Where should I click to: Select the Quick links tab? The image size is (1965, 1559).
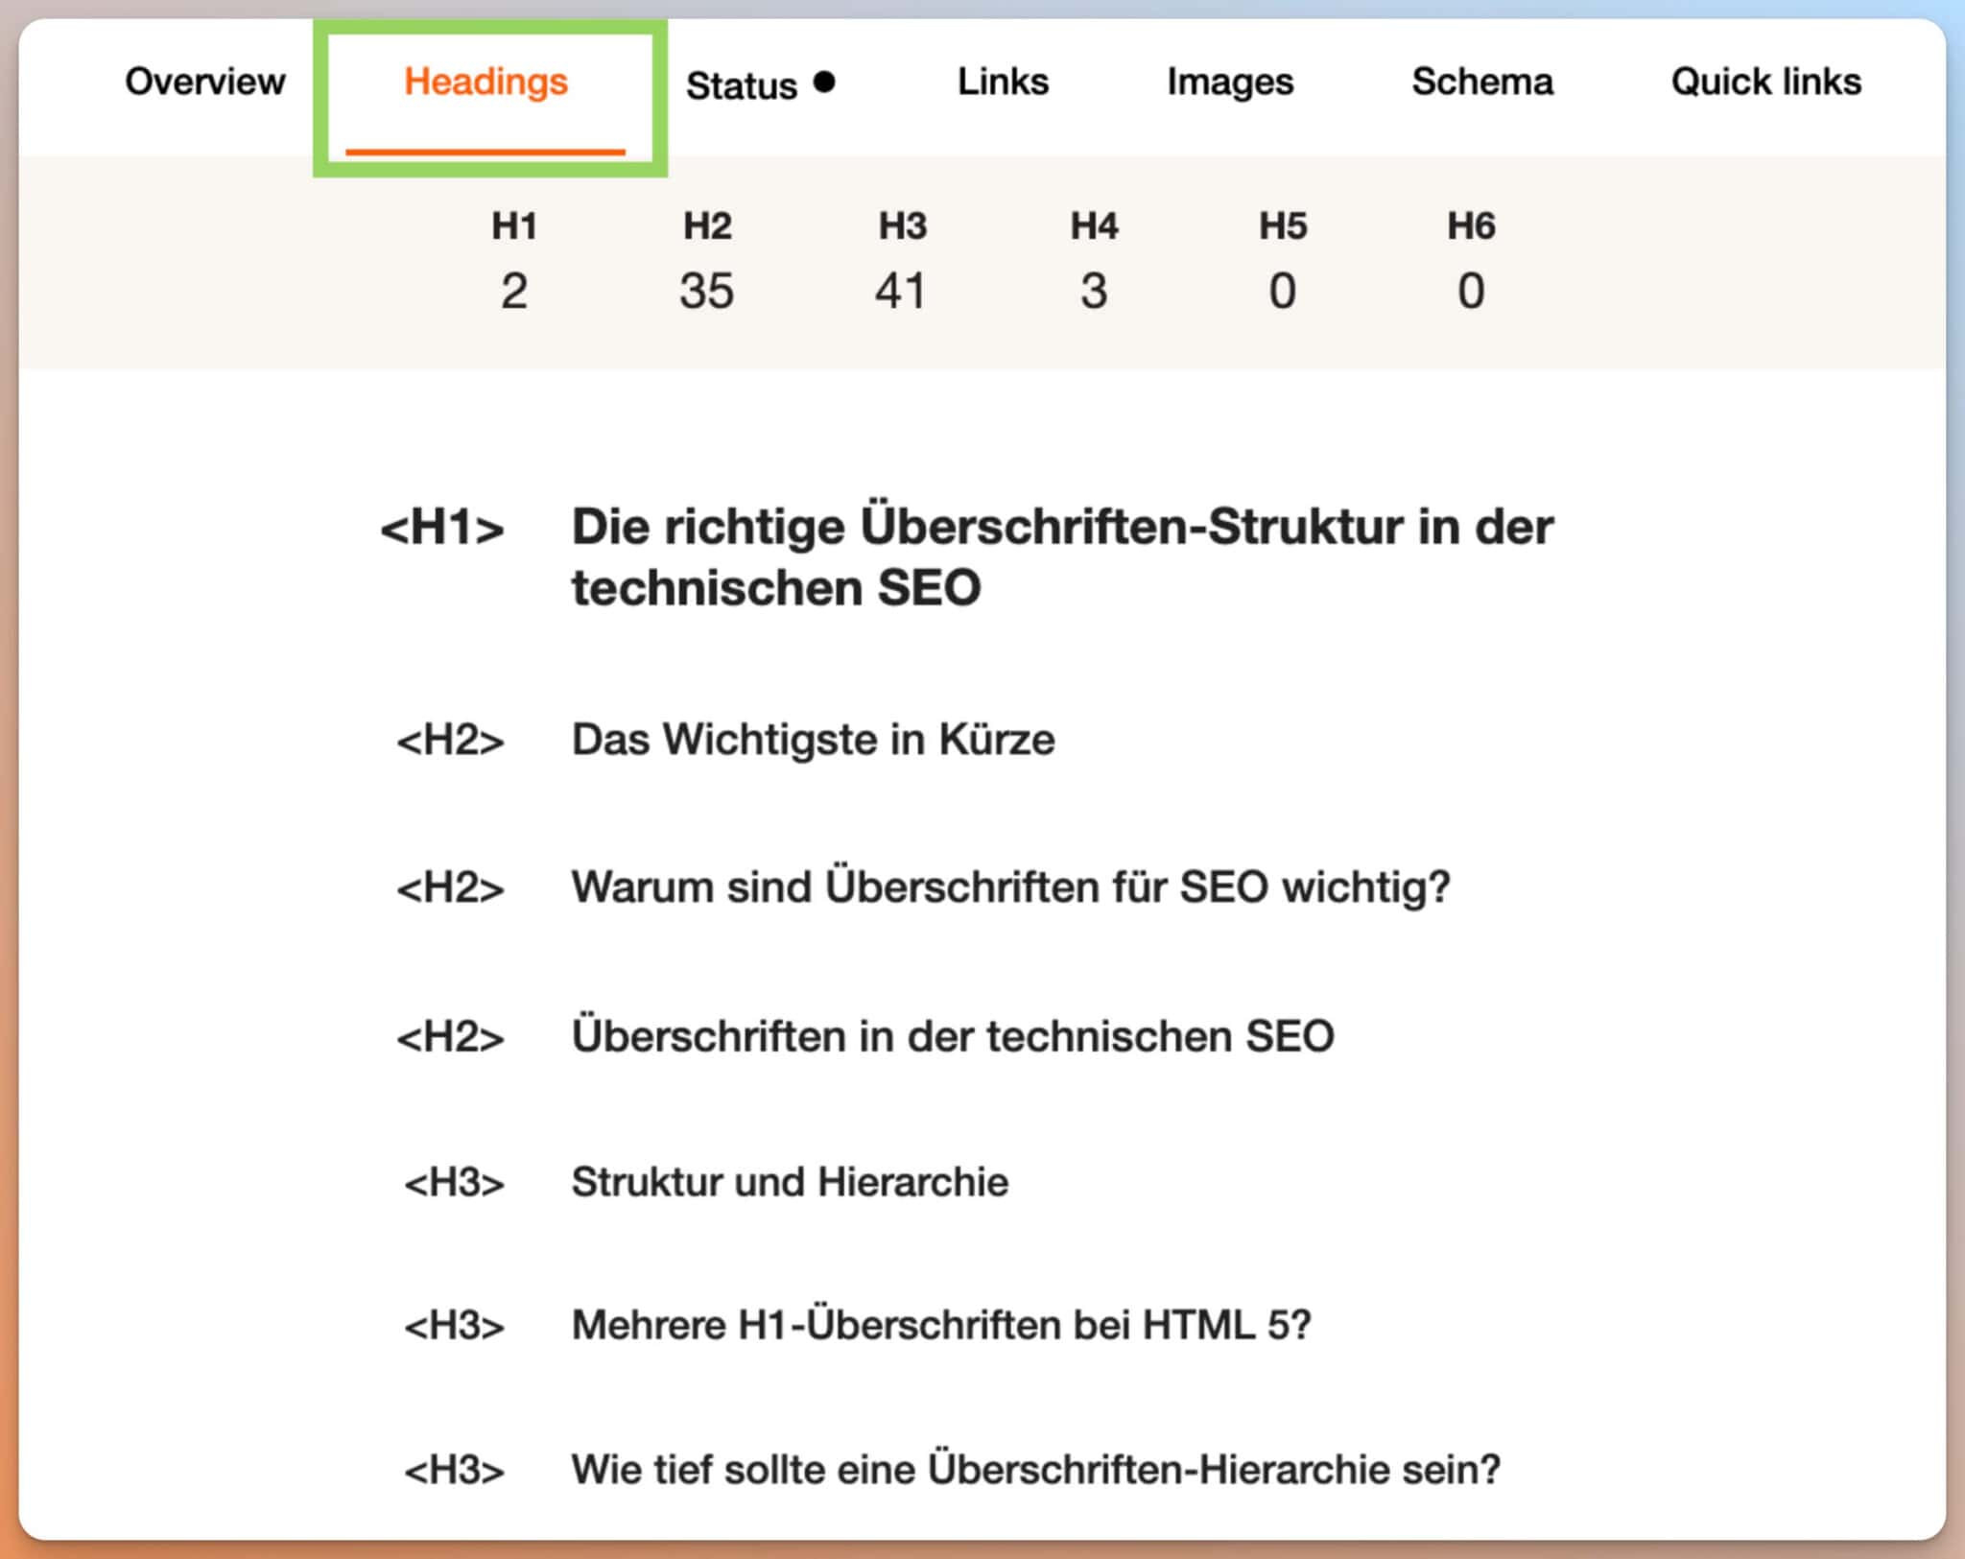[1765, 82]
